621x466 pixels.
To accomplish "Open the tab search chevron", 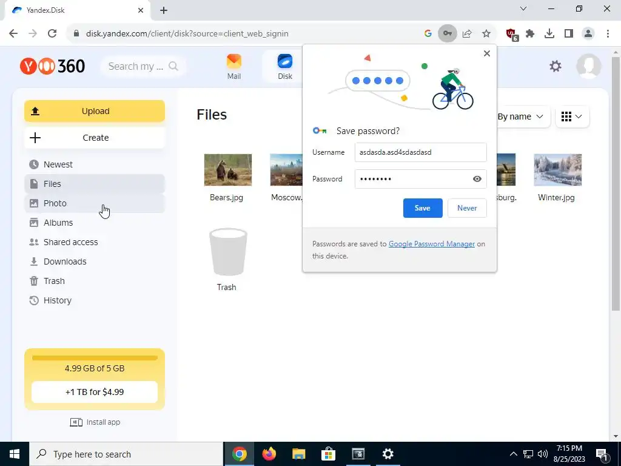I will (523, 8).
